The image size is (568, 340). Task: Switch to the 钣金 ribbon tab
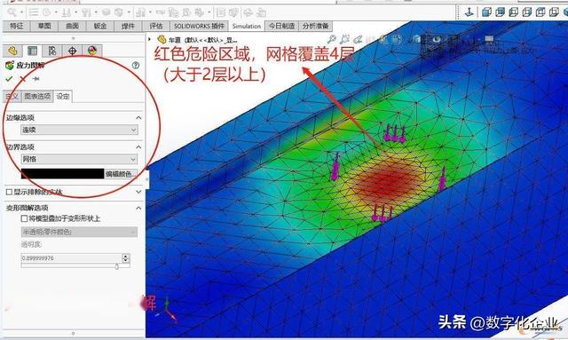pos(100,26)
